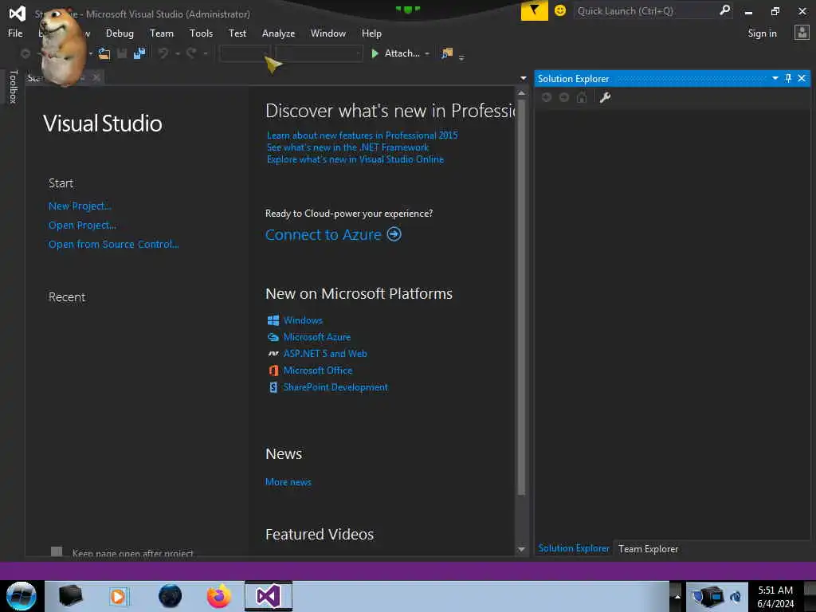Click the More news link

pos(288,482)
